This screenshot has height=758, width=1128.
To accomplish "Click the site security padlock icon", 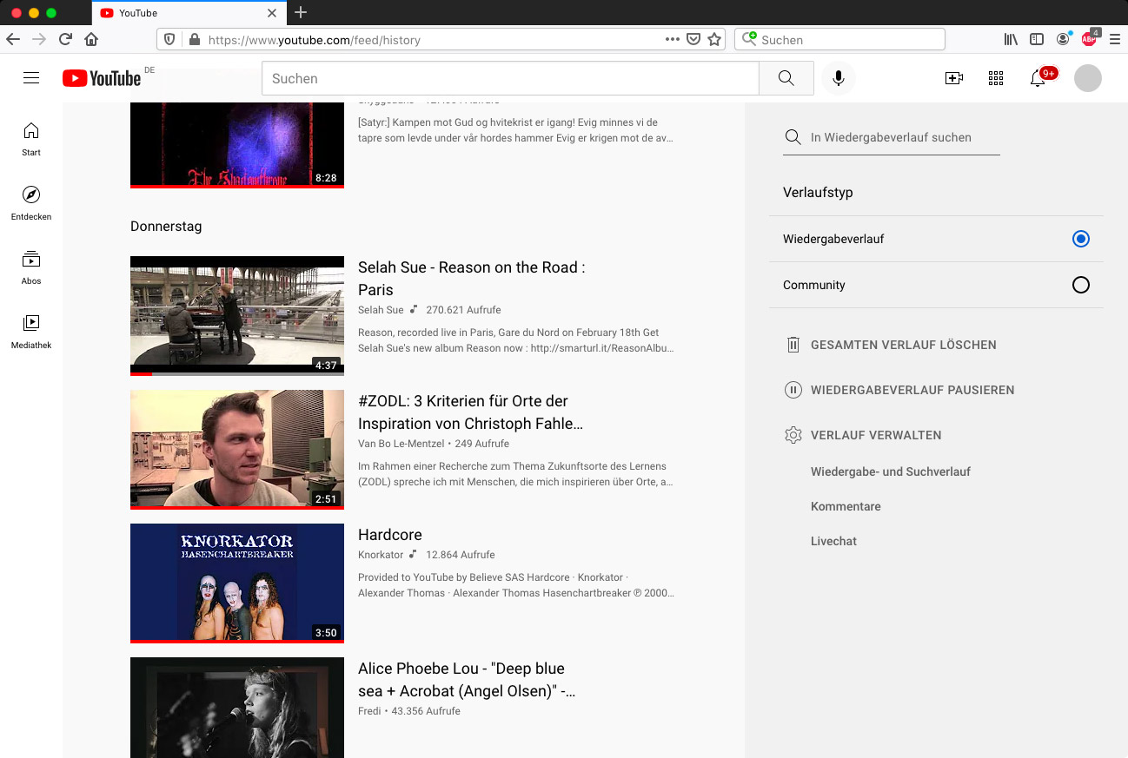I will tap(194, 39).
